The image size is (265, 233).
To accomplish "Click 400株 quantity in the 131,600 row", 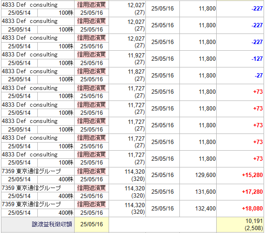I will (x=66, y=196).
